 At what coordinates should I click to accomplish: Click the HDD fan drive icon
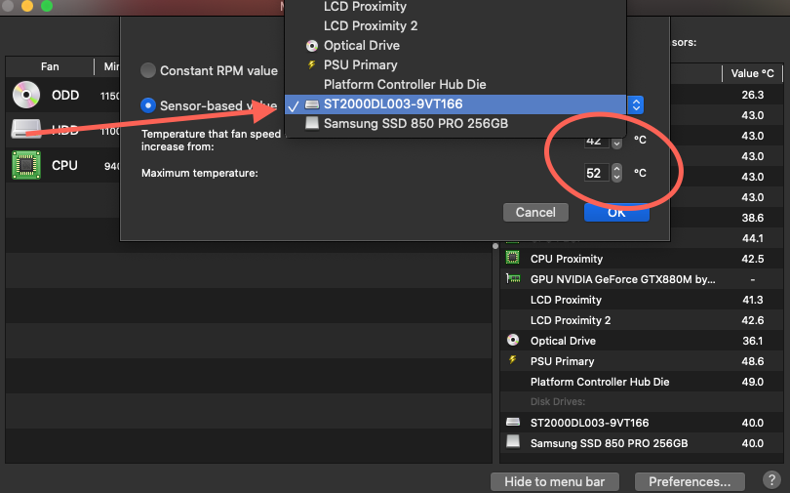click(x=26, y=129)
